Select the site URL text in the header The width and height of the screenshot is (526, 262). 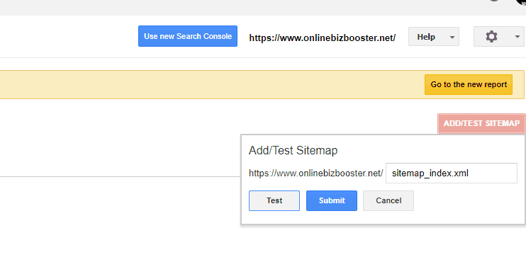coord(322,38)
